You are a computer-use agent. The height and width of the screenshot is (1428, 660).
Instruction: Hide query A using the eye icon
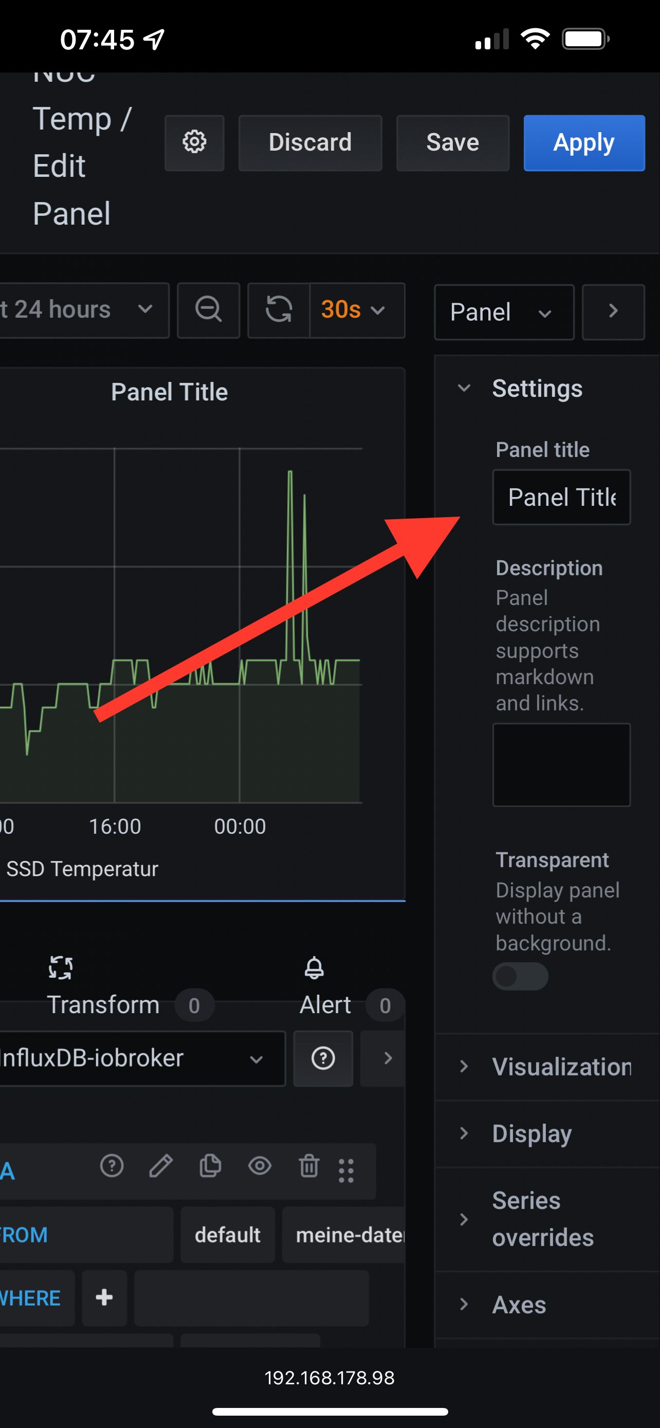[260, 1166]
